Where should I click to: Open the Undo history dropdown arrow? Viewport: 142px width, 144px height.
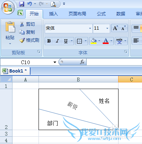tap(35, 4)
